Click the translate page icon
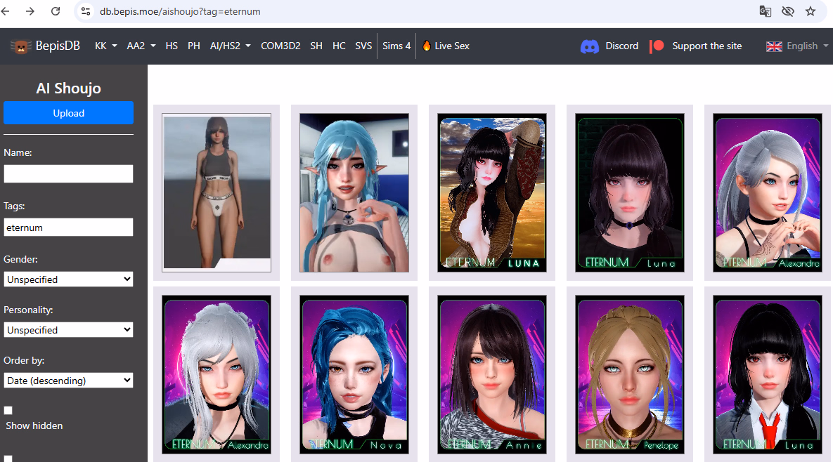The height and width of the screenshot is (462, 833). (766, 11)
